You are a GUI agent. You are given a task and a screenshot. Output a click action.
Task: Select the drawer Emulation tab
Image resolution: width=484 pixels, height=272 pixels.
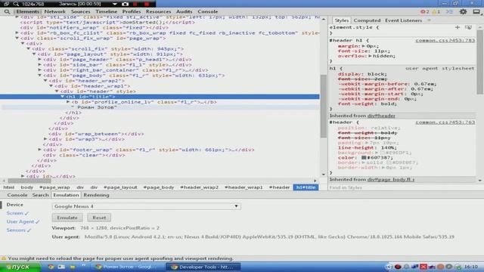coord(66,195)
